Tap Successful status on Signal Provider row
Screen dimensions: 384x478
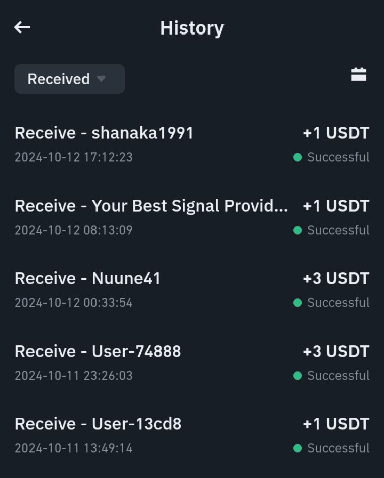pos(338,230)
